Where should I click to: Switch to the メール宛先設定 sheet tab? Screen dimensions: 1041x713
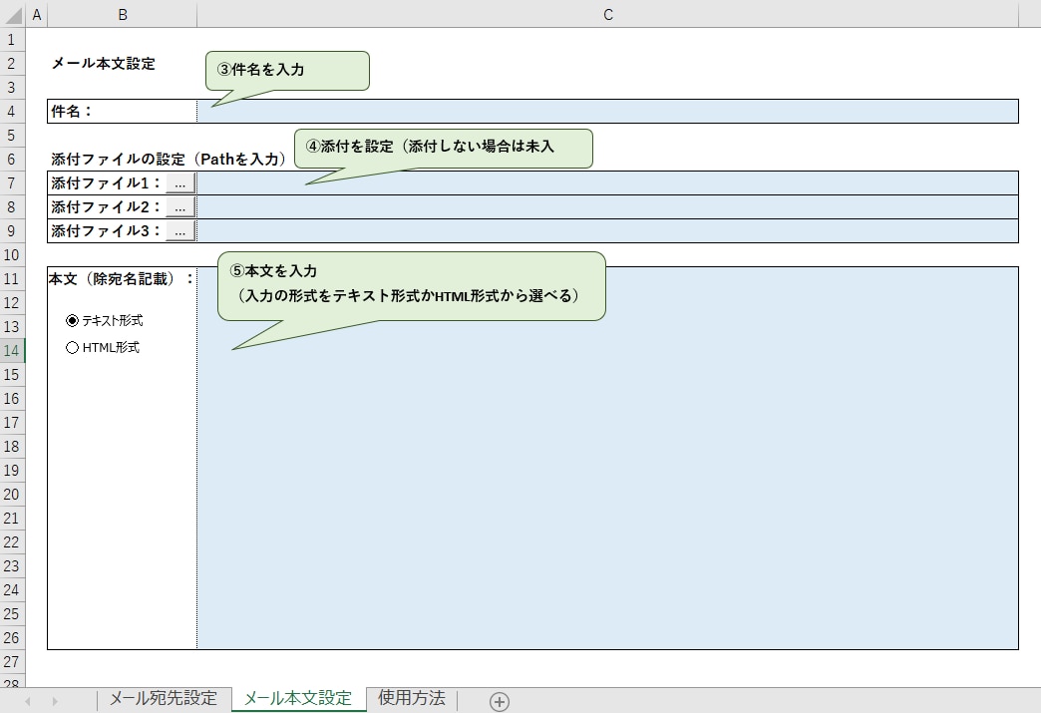[x=164, y=698]
